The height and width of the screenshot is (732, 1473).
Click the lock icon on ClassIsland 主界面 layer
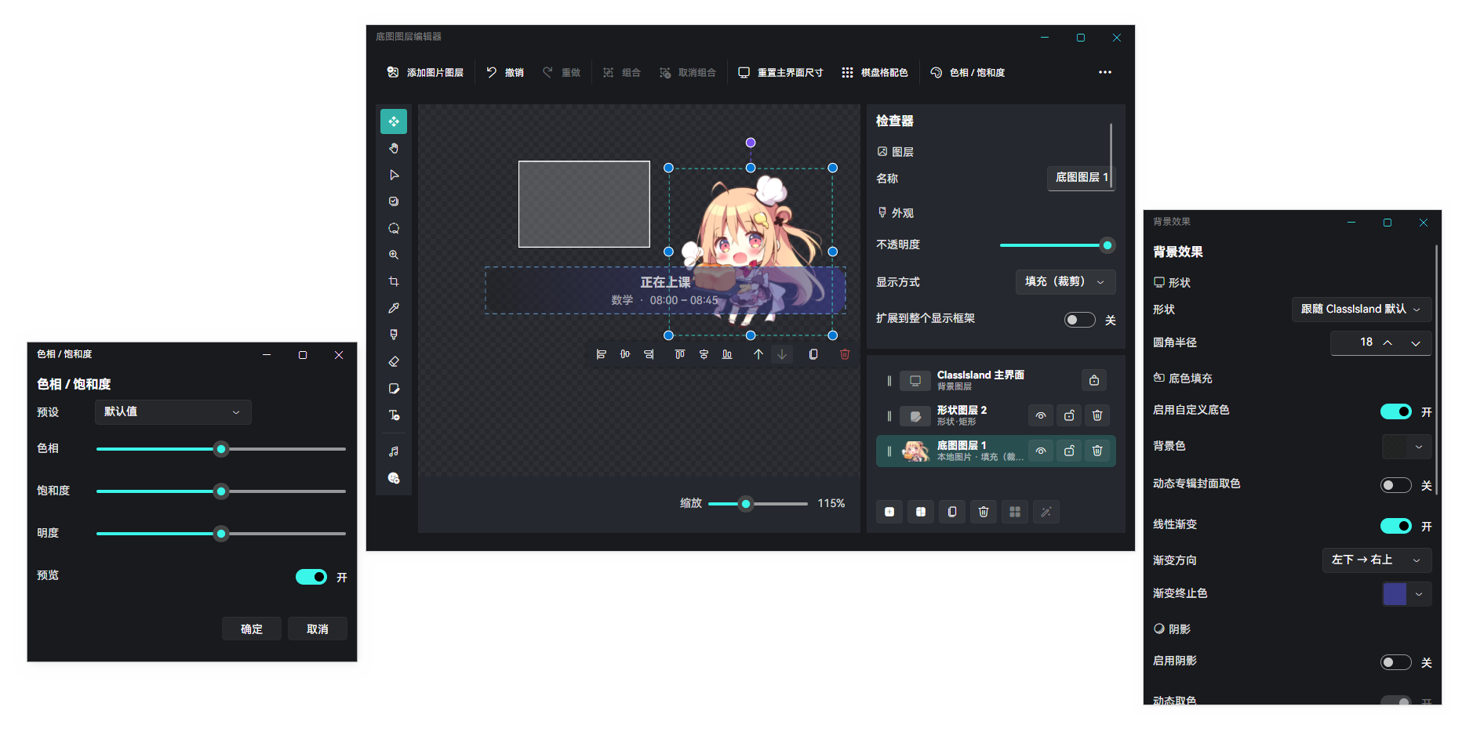pyautogui.click(x=1094, y=380)
